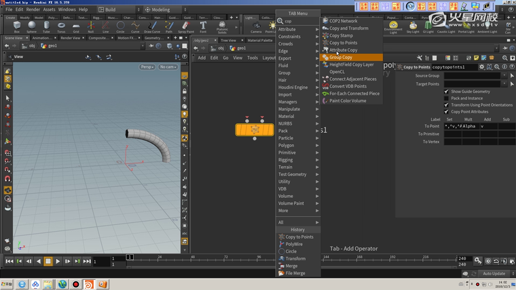Screen dimensions: 516x290
Task: Toggle Show Guide Geometry checkbox
Action: [446, 91]
